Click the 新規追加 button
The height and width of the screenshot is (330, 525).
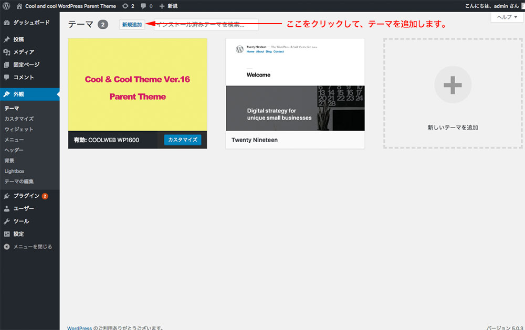click(132, 25)
